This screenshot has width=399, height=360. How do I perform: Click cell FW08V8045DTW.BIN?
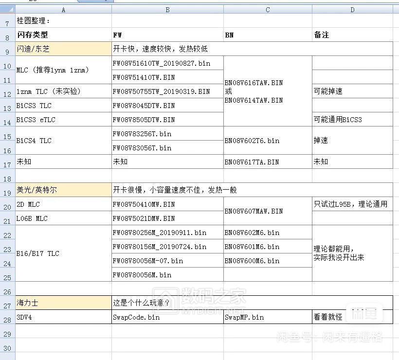(167, 106)
